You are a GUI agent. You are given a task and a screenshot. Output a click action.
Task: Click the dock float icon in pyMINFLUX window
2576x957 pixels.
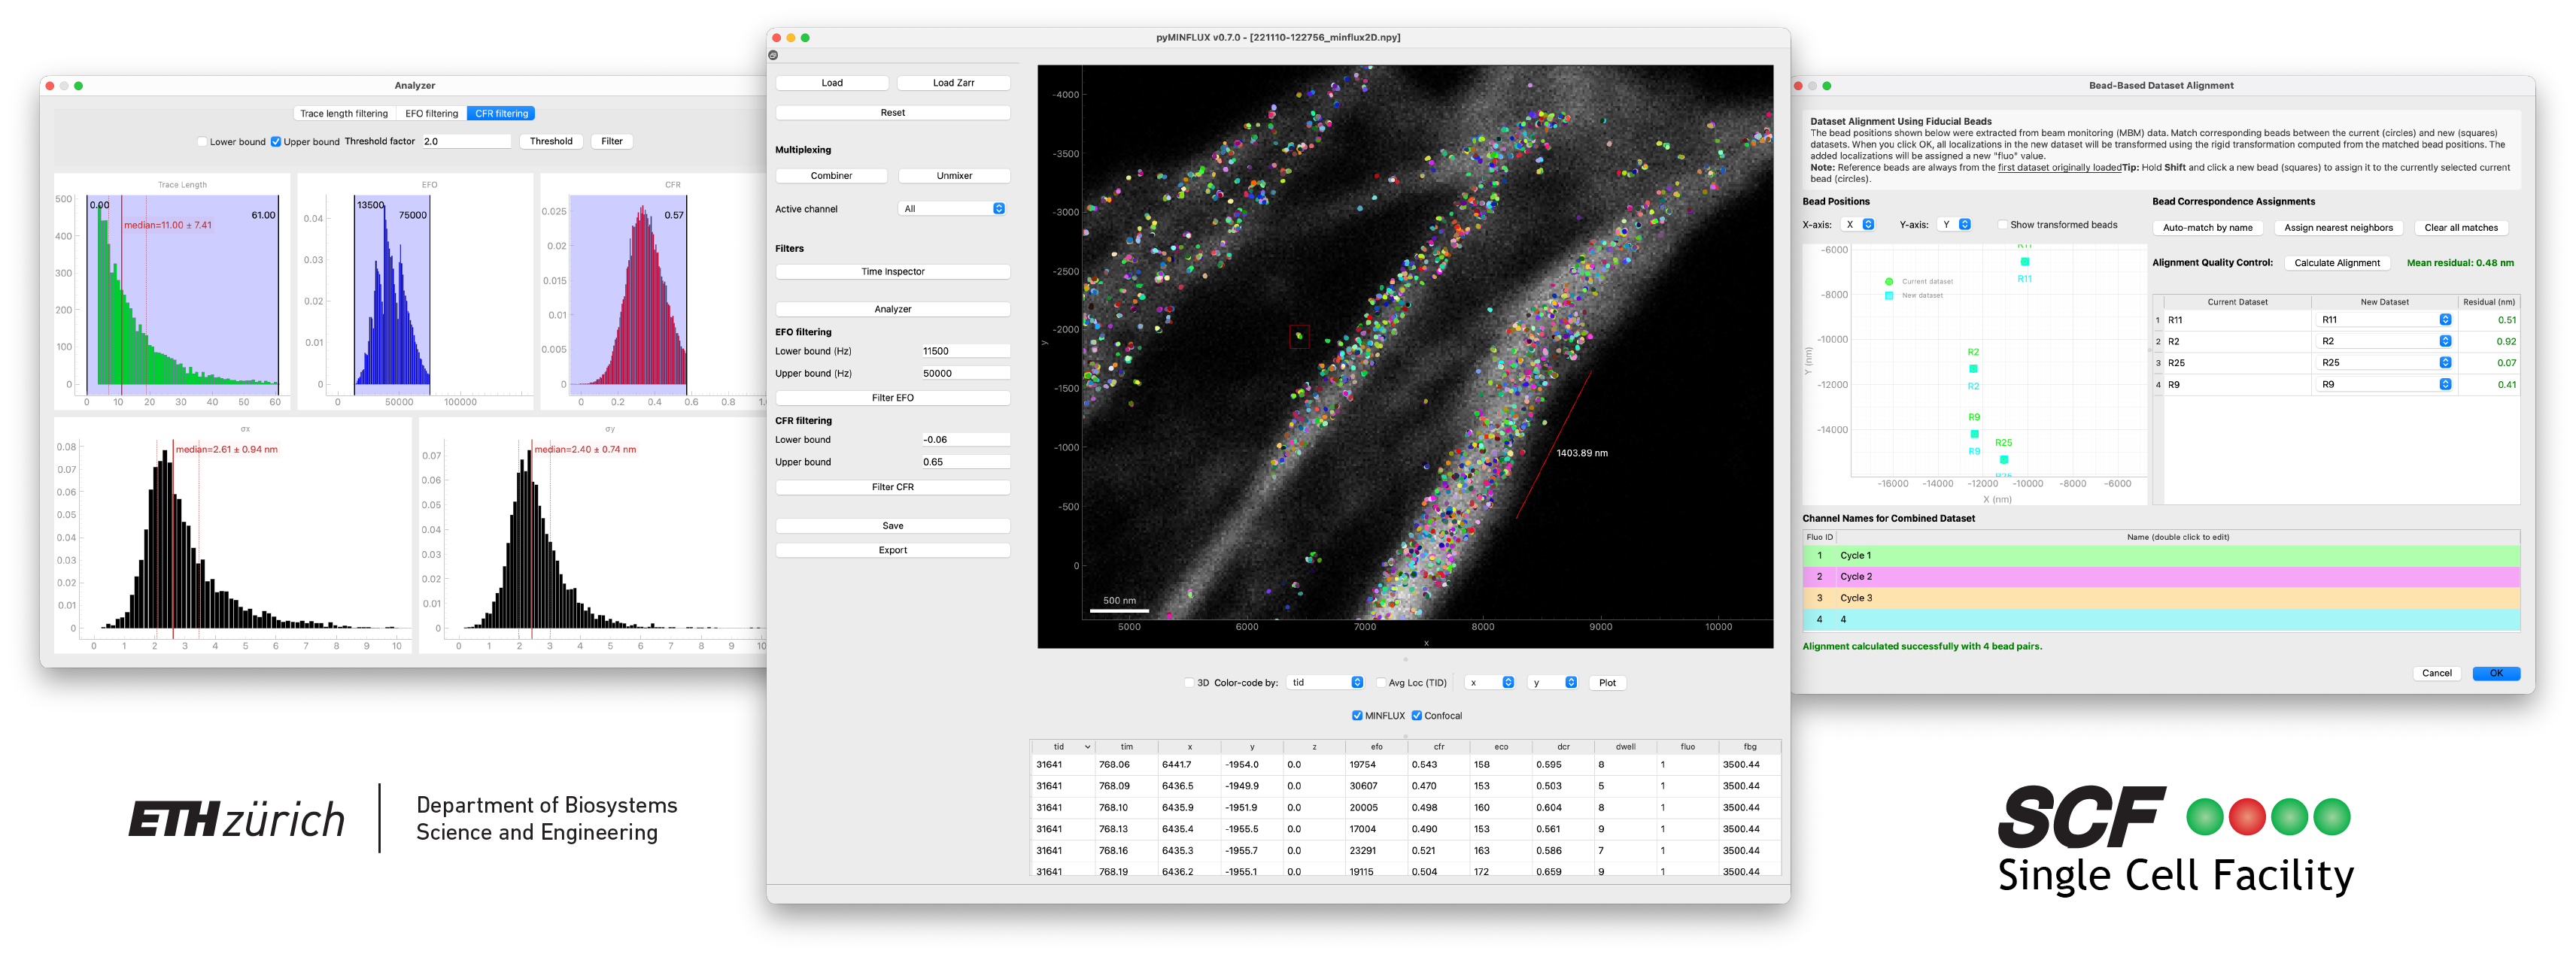(x=773, y=55)
